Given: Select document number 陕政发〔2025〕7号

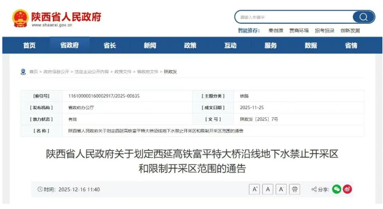Looking at the screenshot, I should (259, 119).
